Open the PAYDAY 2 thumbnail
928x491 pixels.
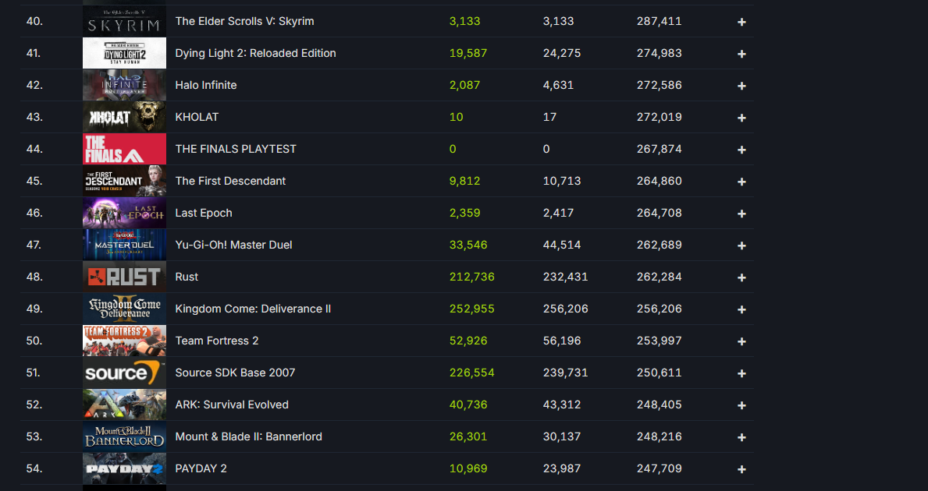click(x=124, y=468)
